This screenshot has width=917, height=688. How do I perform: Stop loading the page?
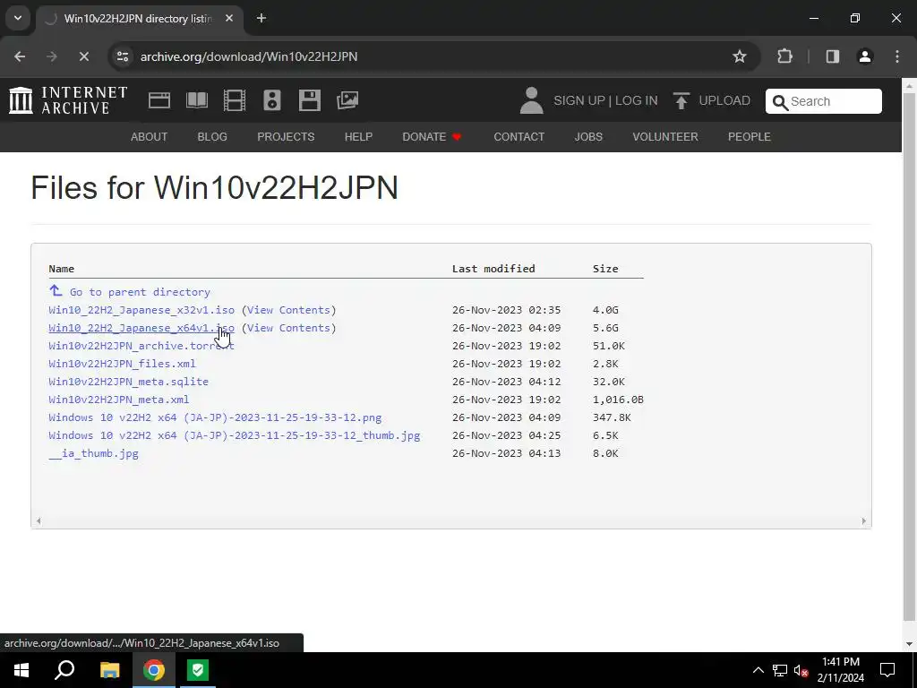[x=83, y=56]
